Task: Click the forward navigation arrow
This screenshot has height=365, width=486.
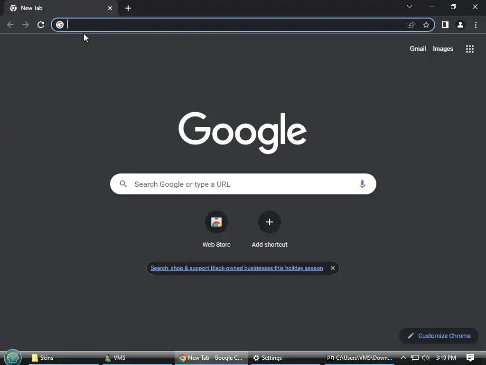Action: 26,25
